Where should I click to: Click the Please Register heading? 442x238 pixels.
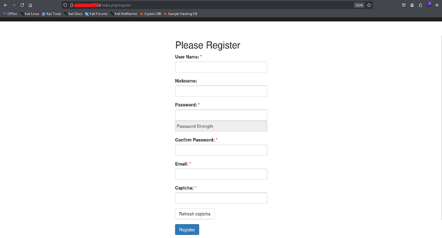coord(208,45)
